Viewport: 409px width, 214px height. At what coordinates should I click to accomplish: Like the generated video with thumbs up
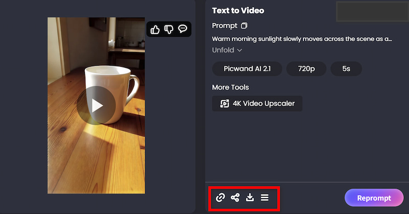click(x=155, y=30)
